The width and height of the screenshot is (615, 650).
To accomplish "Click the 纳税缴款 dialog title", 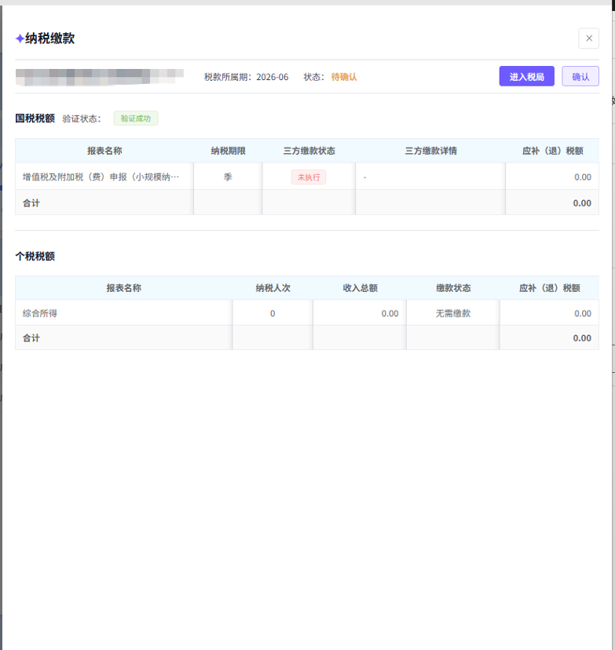I will click(x=49, y=38).
